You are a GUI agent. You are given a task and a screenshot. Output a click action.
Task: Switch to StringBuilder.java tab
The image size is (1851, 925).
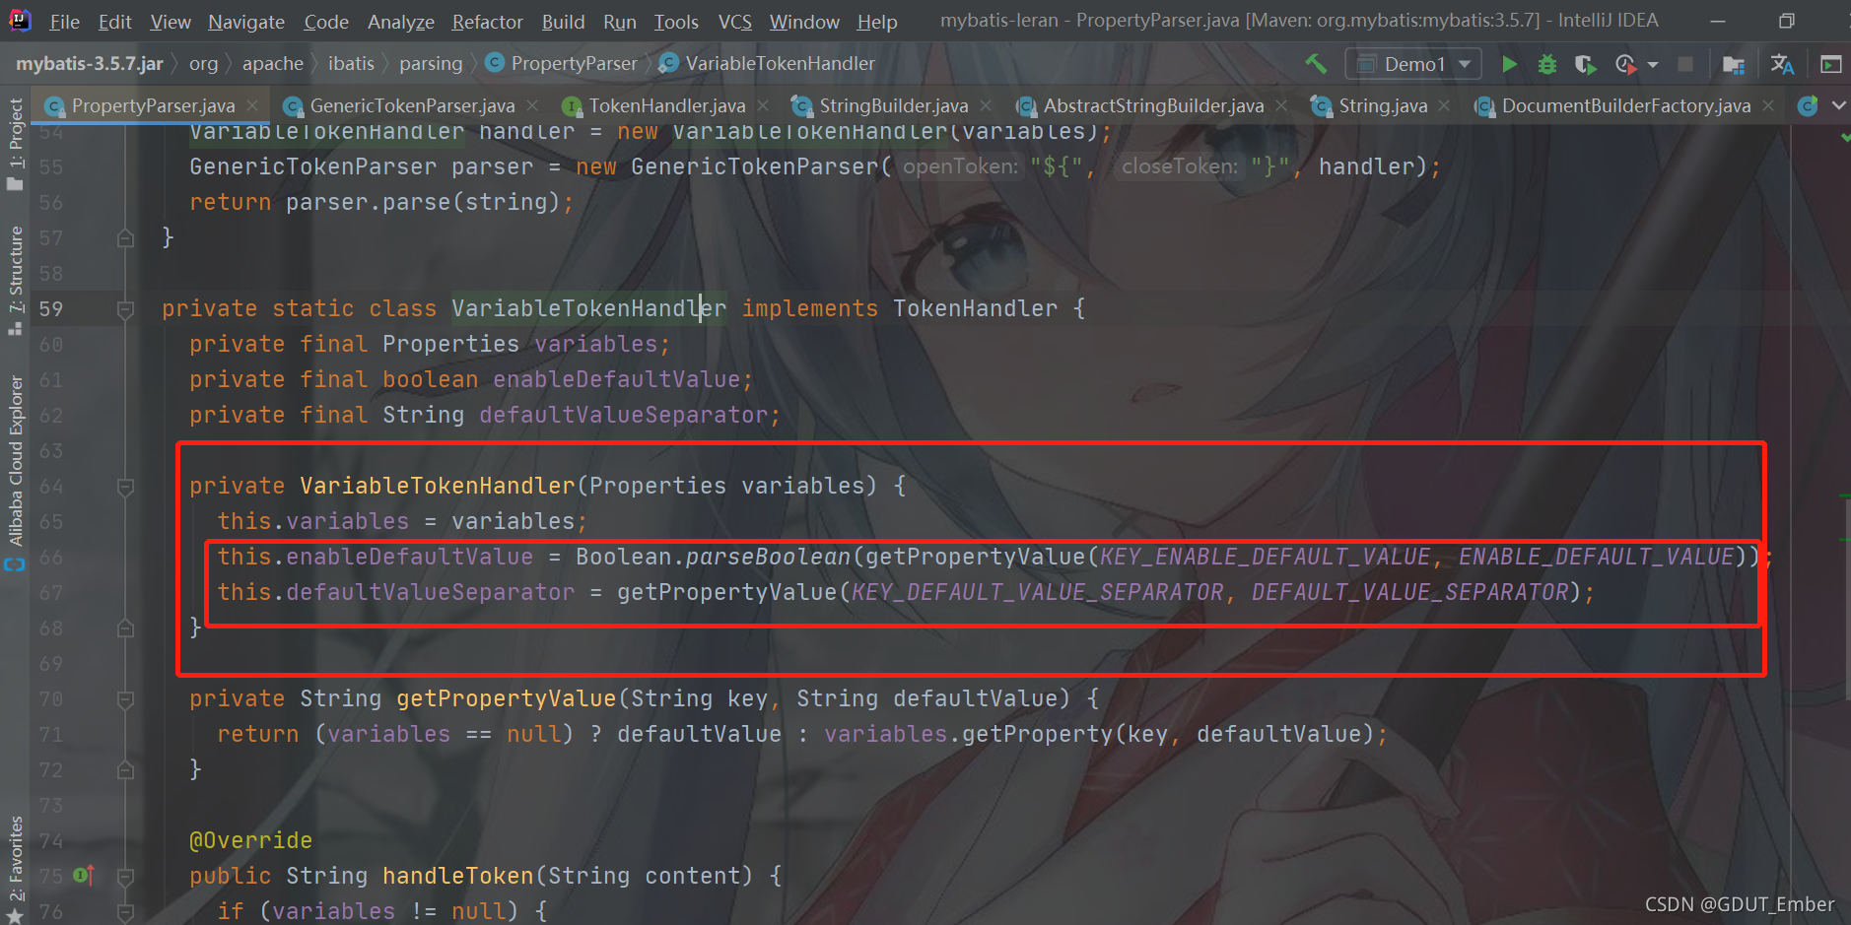point(893,105)
